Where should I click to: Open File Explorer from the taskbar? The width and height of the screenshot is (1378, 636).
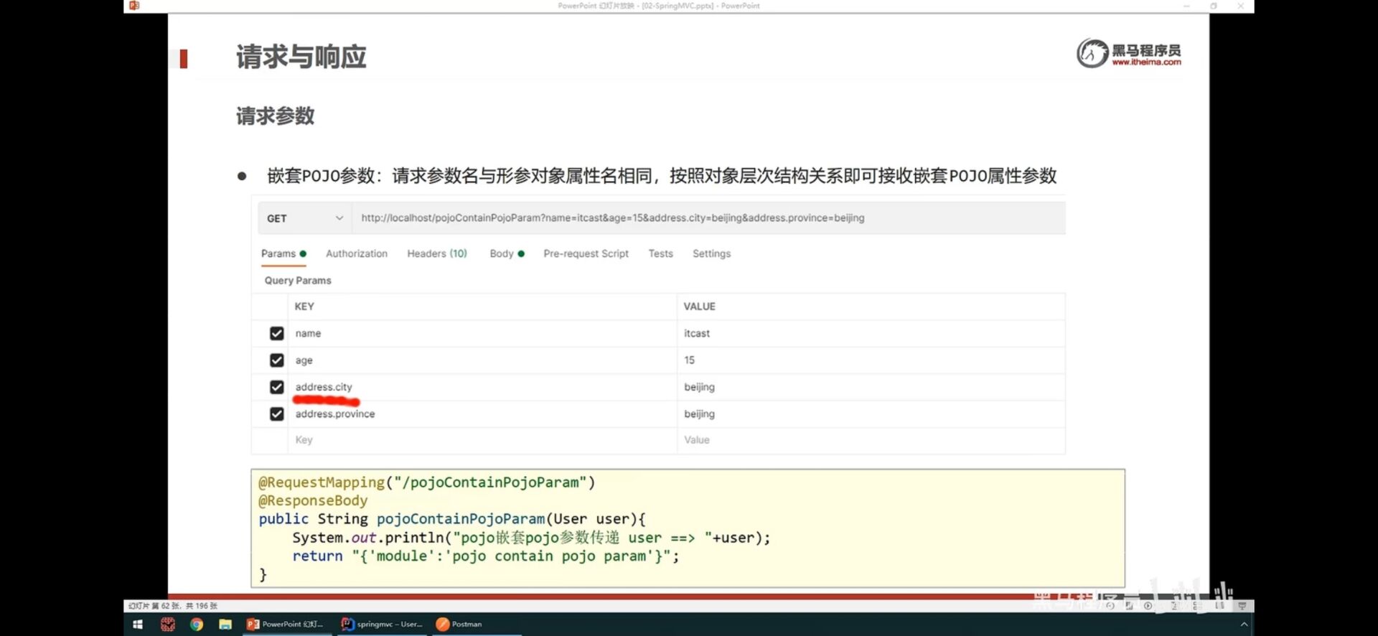[x=225, y=625]
